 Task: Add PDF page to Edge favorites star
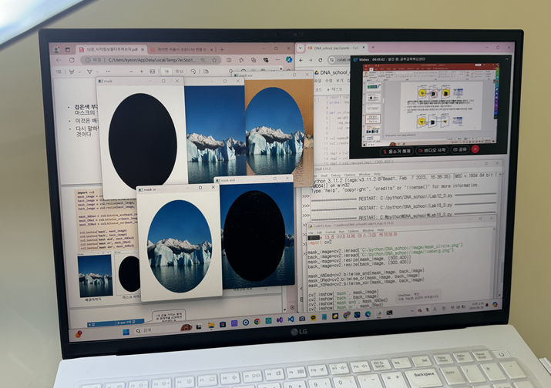point(214,60)
